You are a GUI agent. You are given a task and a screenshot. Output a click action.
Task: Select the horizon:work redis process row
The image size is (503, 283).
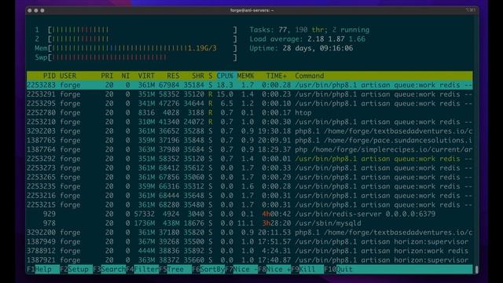tap(250, 251)
